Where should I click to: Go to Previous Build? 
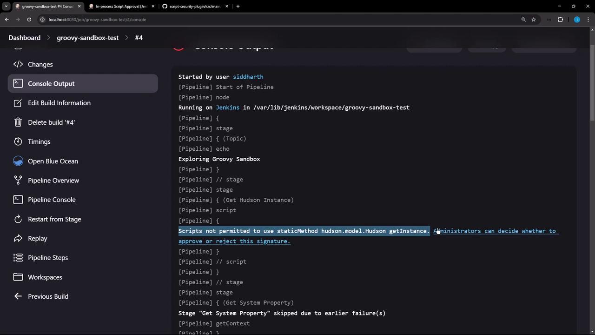pyautogui.click(x=48, y=296)
